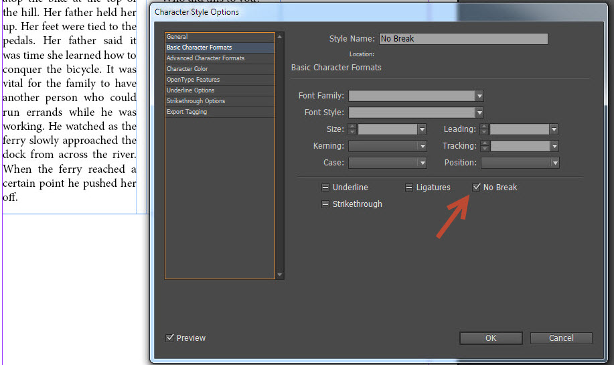Toggle the Underline checkbox

pyautogui.click(x=325, y=188)
